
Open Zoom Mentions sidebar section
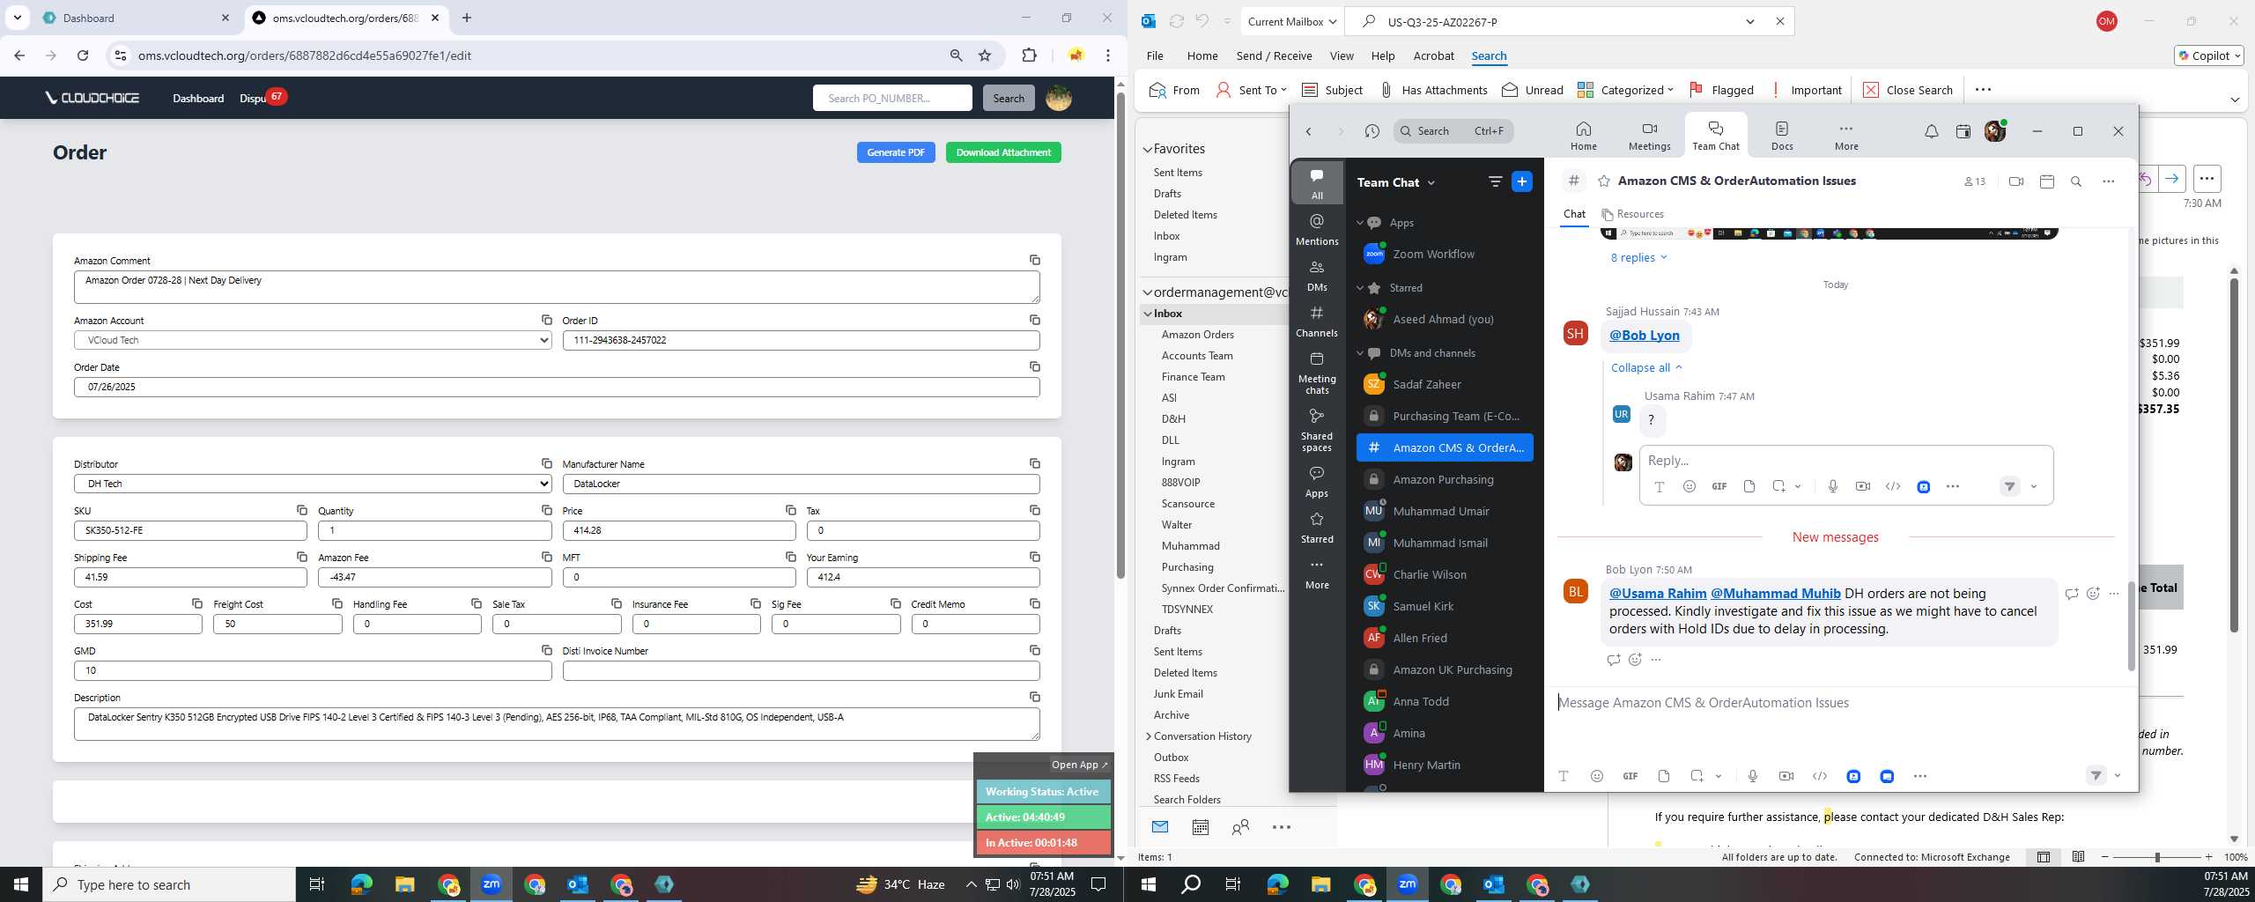coord(1317,229)
